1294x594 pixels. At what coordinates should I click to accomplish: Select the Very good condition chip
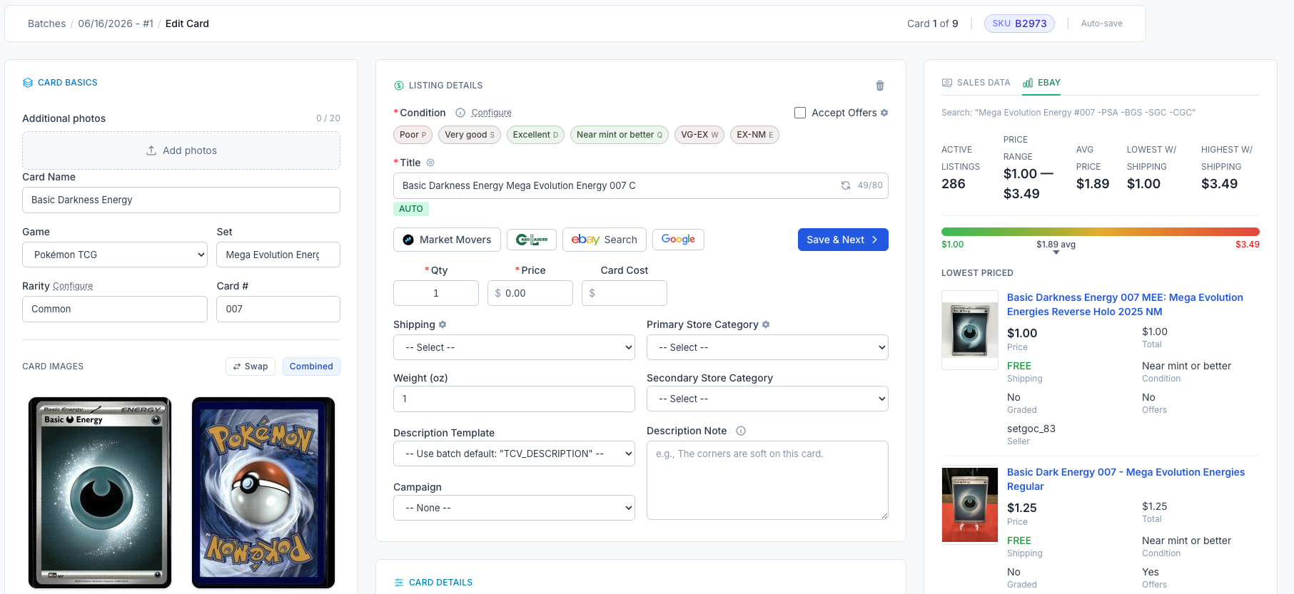(x=470, y=135)
